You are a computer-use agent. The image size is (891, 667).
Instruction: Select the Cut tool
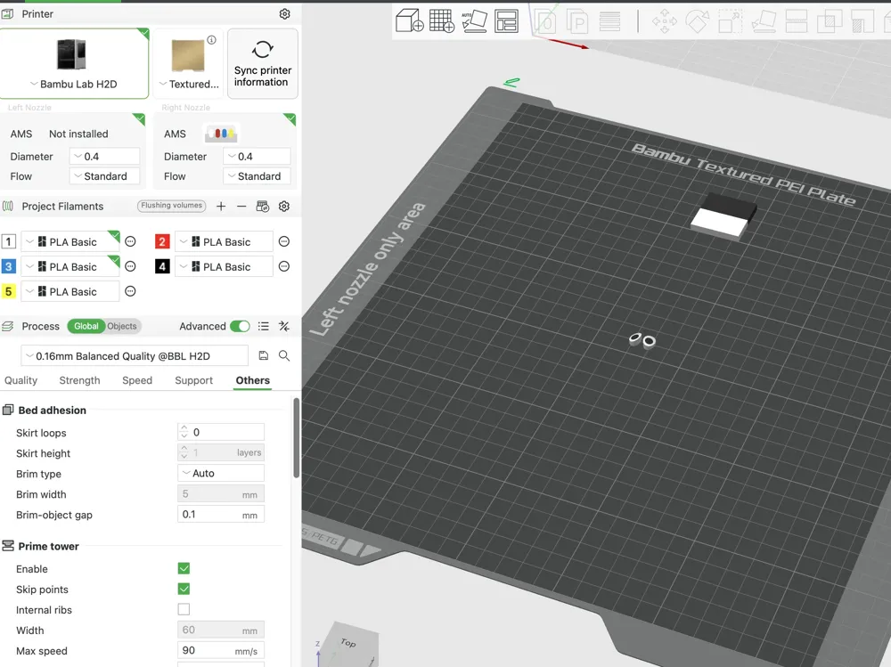pos(796,22)
